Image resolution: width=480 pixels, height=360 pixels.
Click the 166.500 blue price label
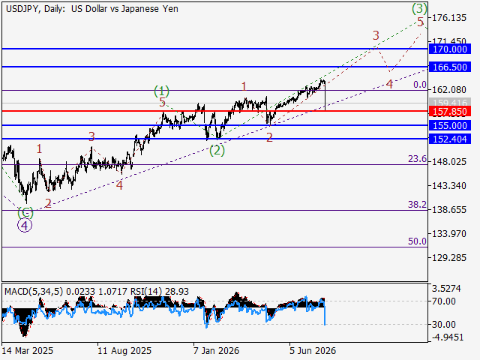point(450,67)
